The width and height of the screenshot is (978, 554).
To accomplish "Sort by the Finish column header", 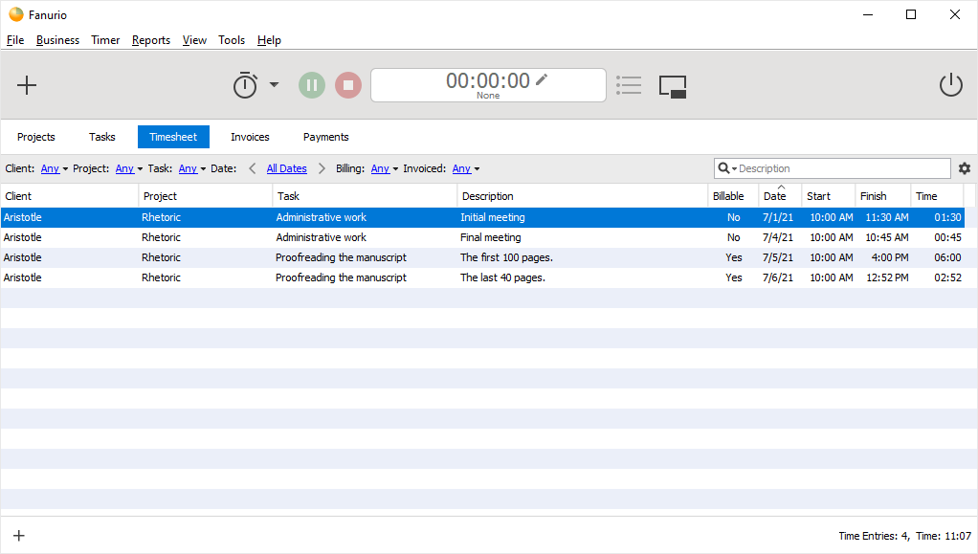I will [882, 196].
